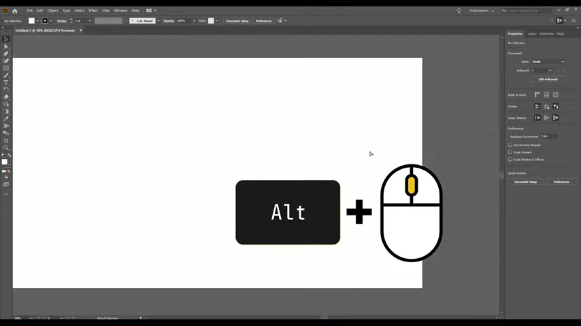Switch to the Pathfinder tab

pos(546,34)
